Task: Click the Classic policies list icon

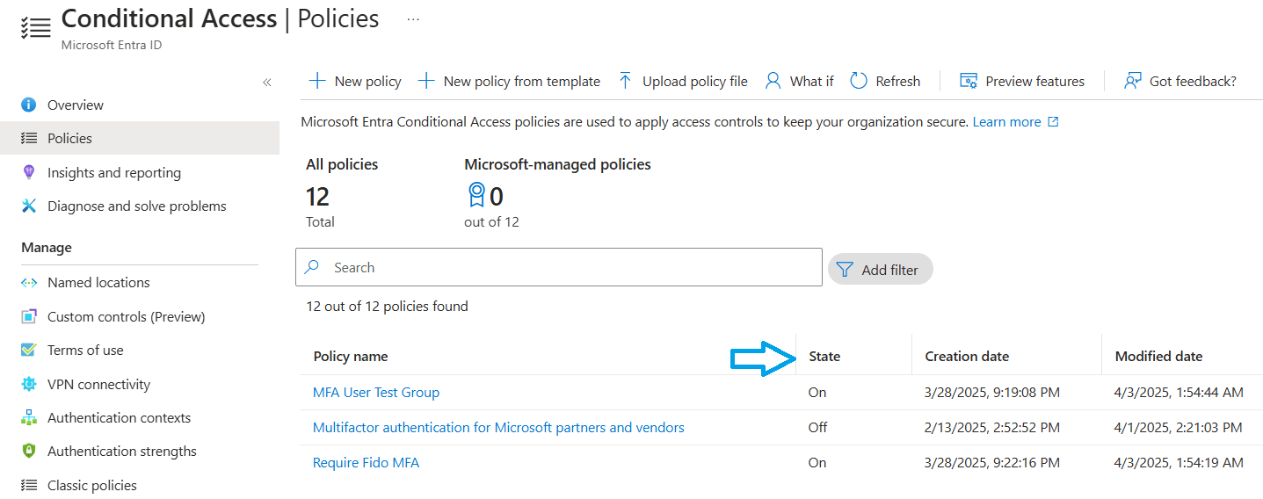Action: [x=29, y=485]
